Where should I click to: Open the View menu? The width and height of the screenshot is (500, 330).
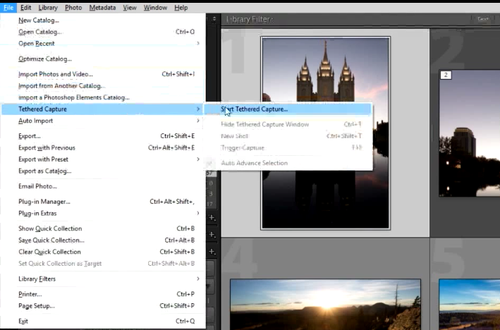130,8
